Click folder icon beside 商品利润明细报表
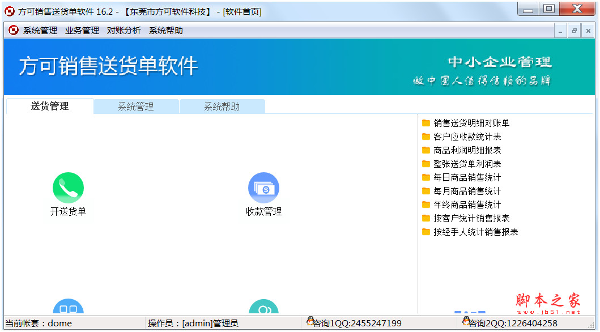The width and height of the screenshot is (600, 332). point(426,150)
